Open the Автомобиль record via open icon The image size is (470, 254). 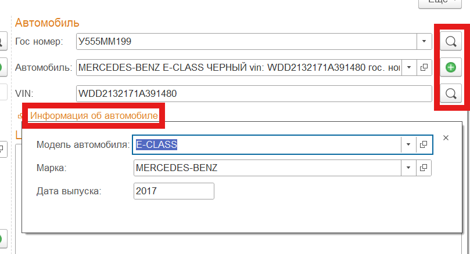(x=424, y=67)
